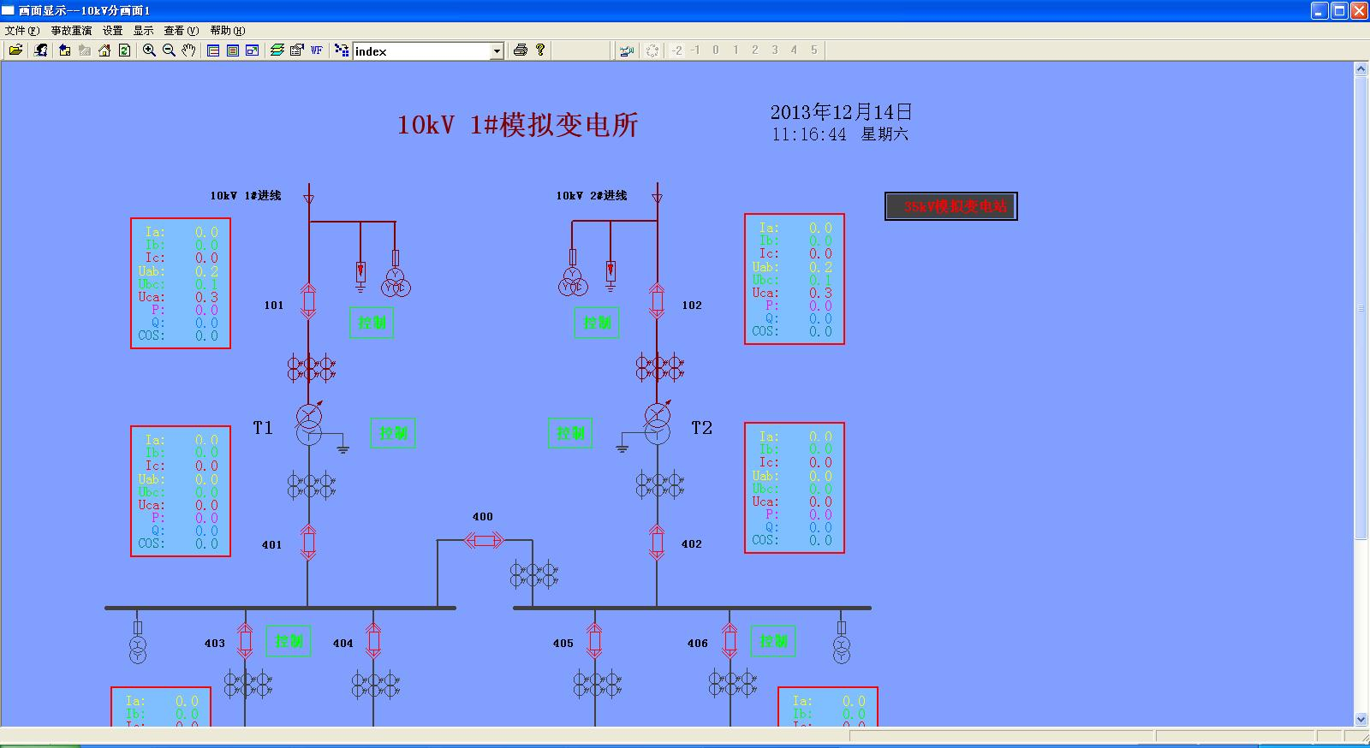The width and height of the screenshot is (1370, 748).
Task: Activate the hand pan tool
Action: click(188, 50)
